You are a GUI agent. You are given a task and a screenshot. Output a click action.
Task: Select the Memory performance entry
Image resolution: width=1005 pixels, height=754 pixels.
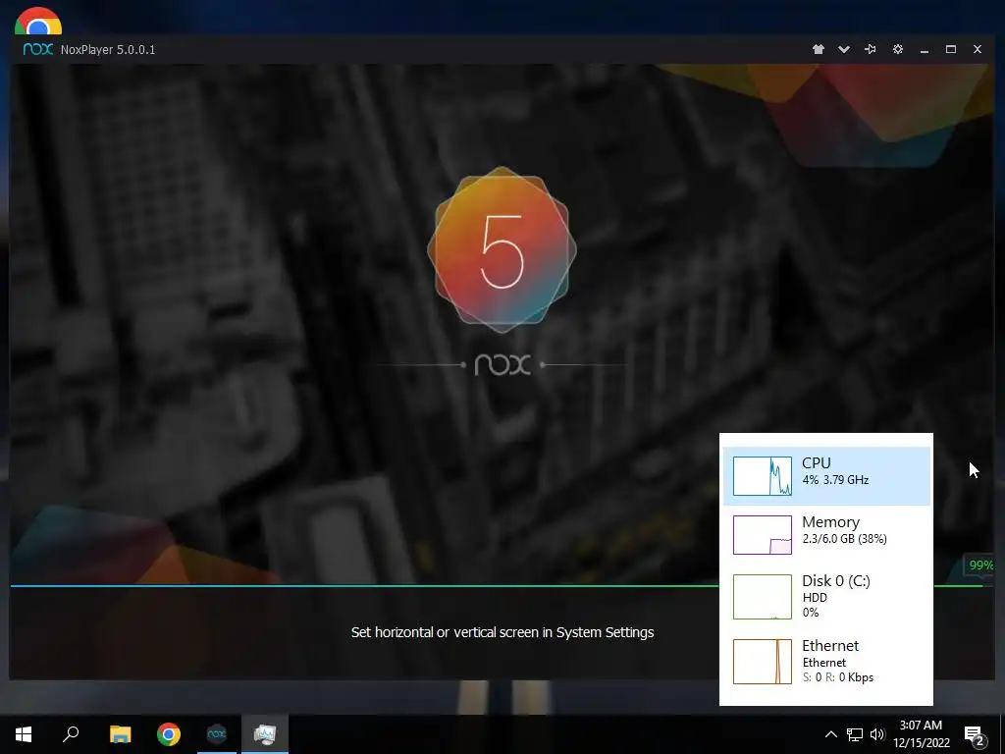tap(826, 535)
